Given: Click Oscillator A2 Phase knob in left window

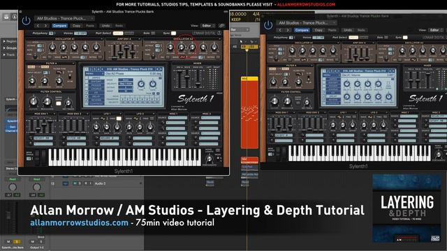Looking at the screenshot, I should [x=182, y=47].
